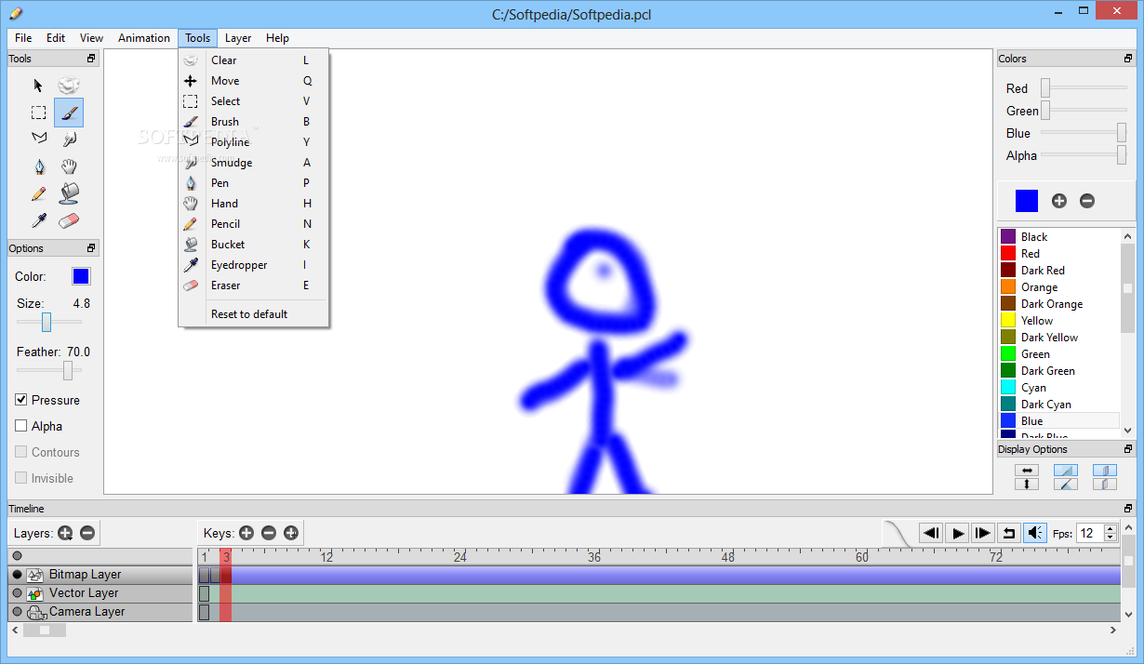Click the horizontal flip display option icon
The height and width of the screenshot is (664, 1144).
(x=1027, y=471)
